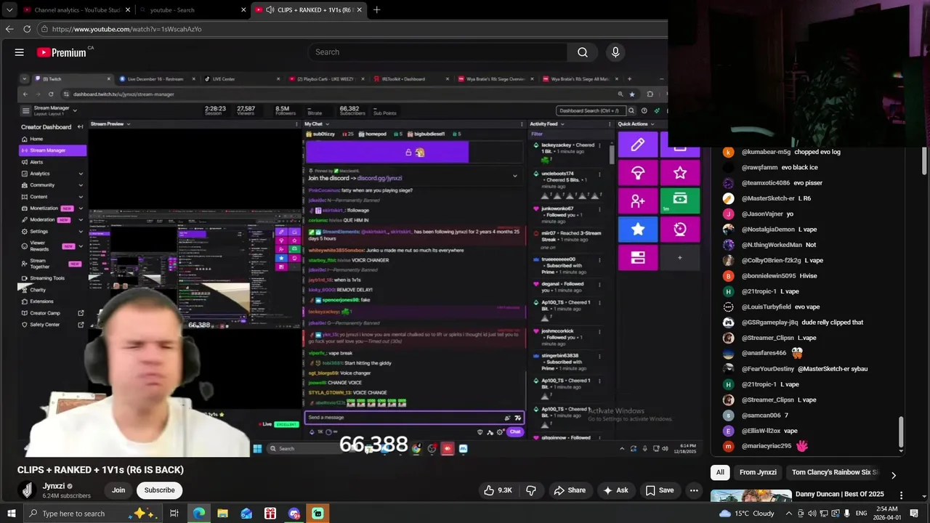Open options menu for Danny Duncan video
This screenshot has width=930, height=523.
901,495
